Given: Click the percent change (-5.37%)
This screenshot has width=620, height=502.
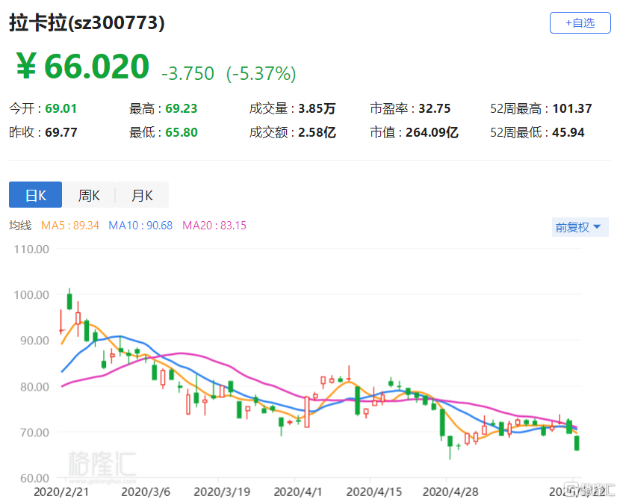Looking at the screenshot, I should click(261, 73).
